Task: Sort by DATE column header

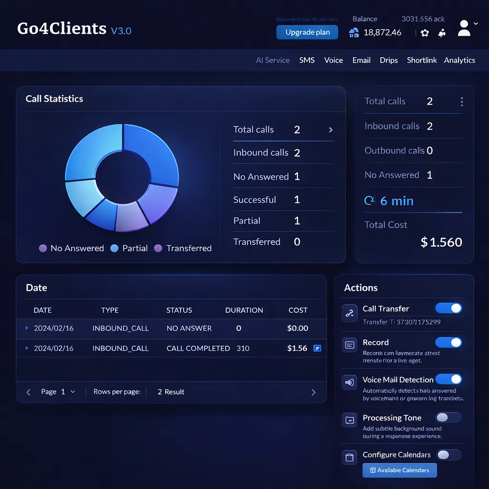Action: click(x=43, y=310)
